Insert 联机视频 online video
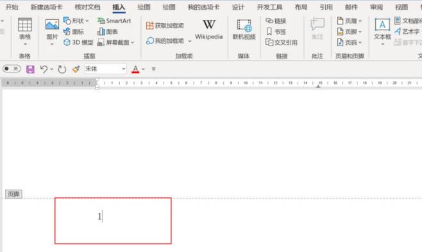This screenshot has width=422, height=252. pos(244,29)
